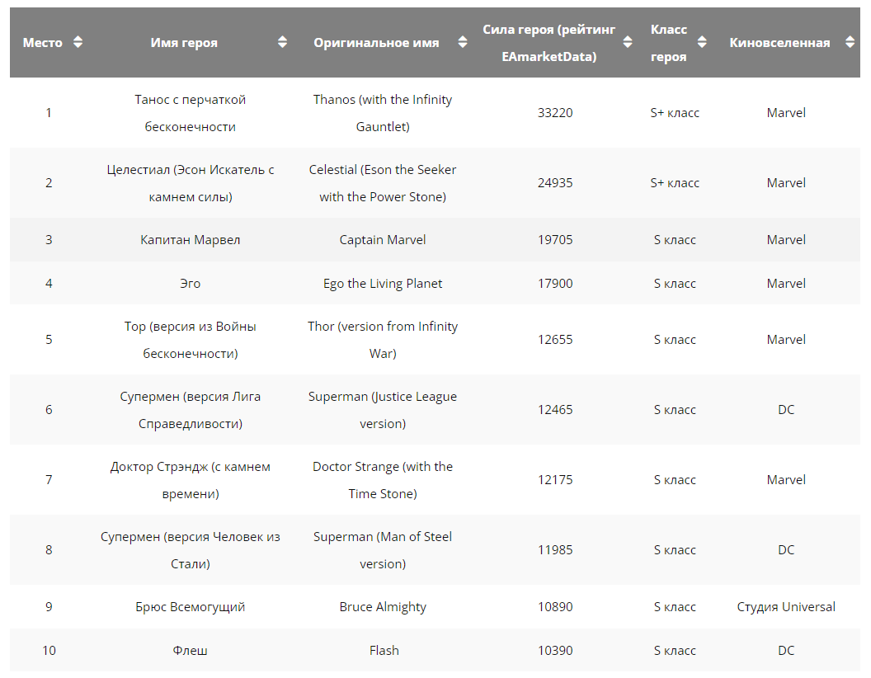Screen dimensions: 871x678
Task: Select Marvel in the Thor row
Action: tap(786, 340)
